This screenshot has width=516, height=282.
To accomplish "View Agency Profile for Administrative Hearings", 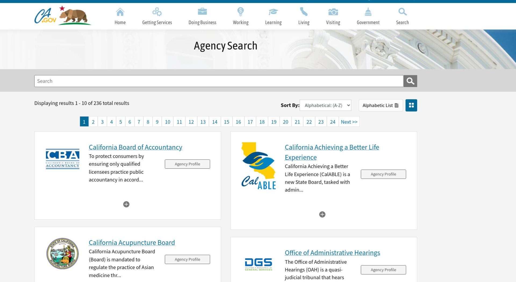I will pos(383,270).
